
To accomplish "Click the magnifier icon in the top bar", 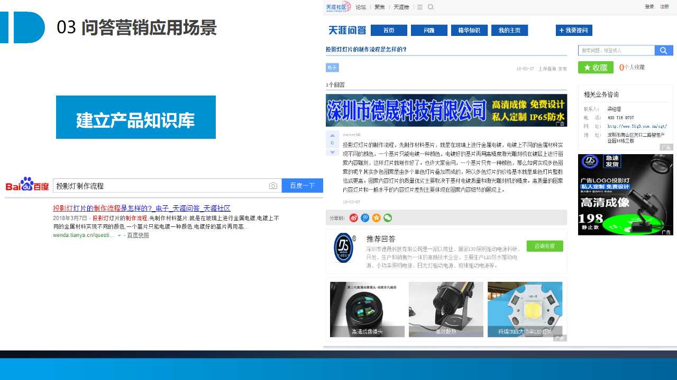I will coord(431,7).
